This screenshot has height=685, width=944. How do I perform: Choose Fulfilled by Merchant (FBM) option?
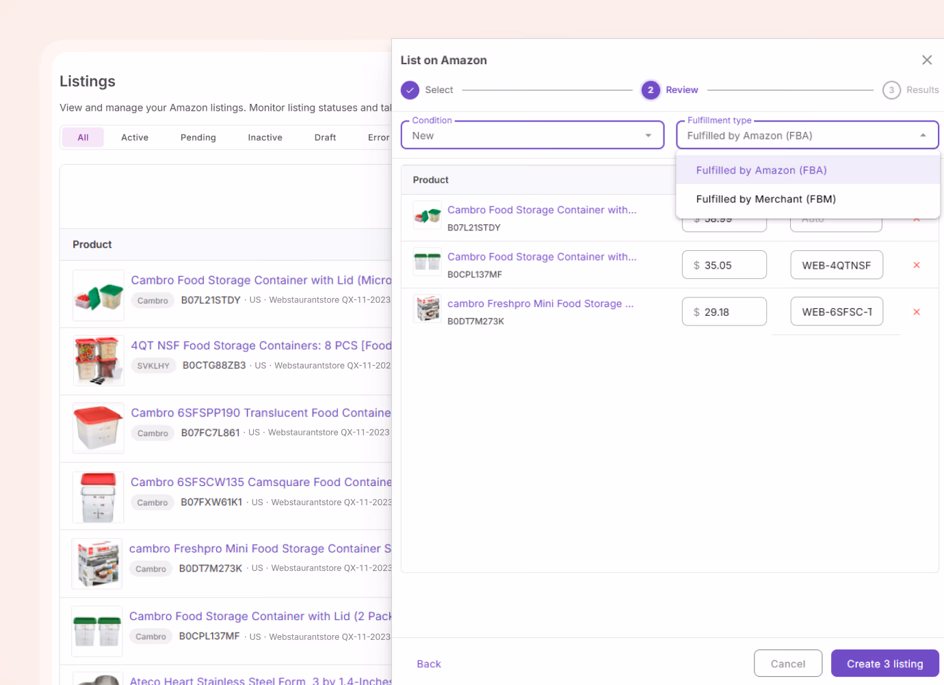tap(807, 199)
